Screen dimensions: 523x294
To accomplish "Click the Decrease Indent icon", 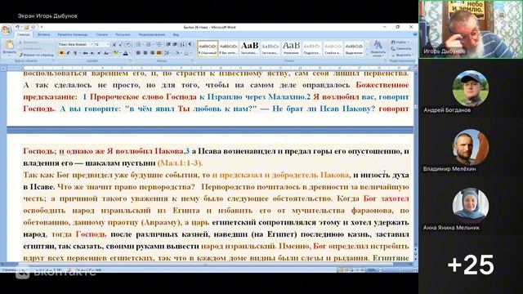I will tap(168, 45).
